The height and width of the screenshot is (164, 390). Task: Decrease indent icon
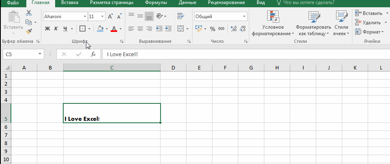point(159,29)
